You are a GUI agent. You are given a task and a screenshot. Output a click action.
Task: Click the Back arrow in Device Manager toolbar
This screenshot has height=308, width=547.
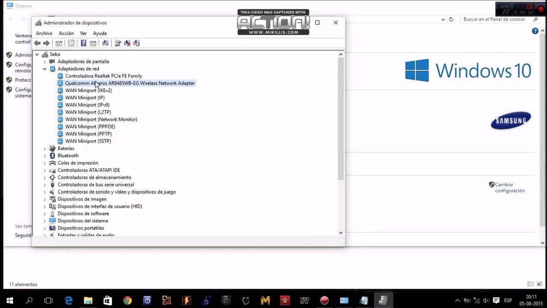click(x=37, y=43)
